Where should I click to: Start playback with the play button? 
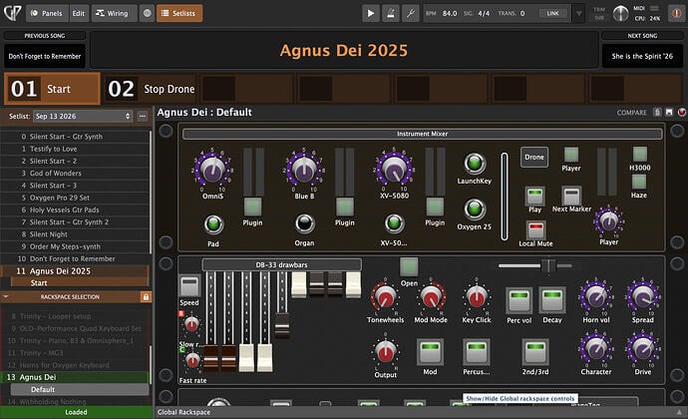[371, 13]
